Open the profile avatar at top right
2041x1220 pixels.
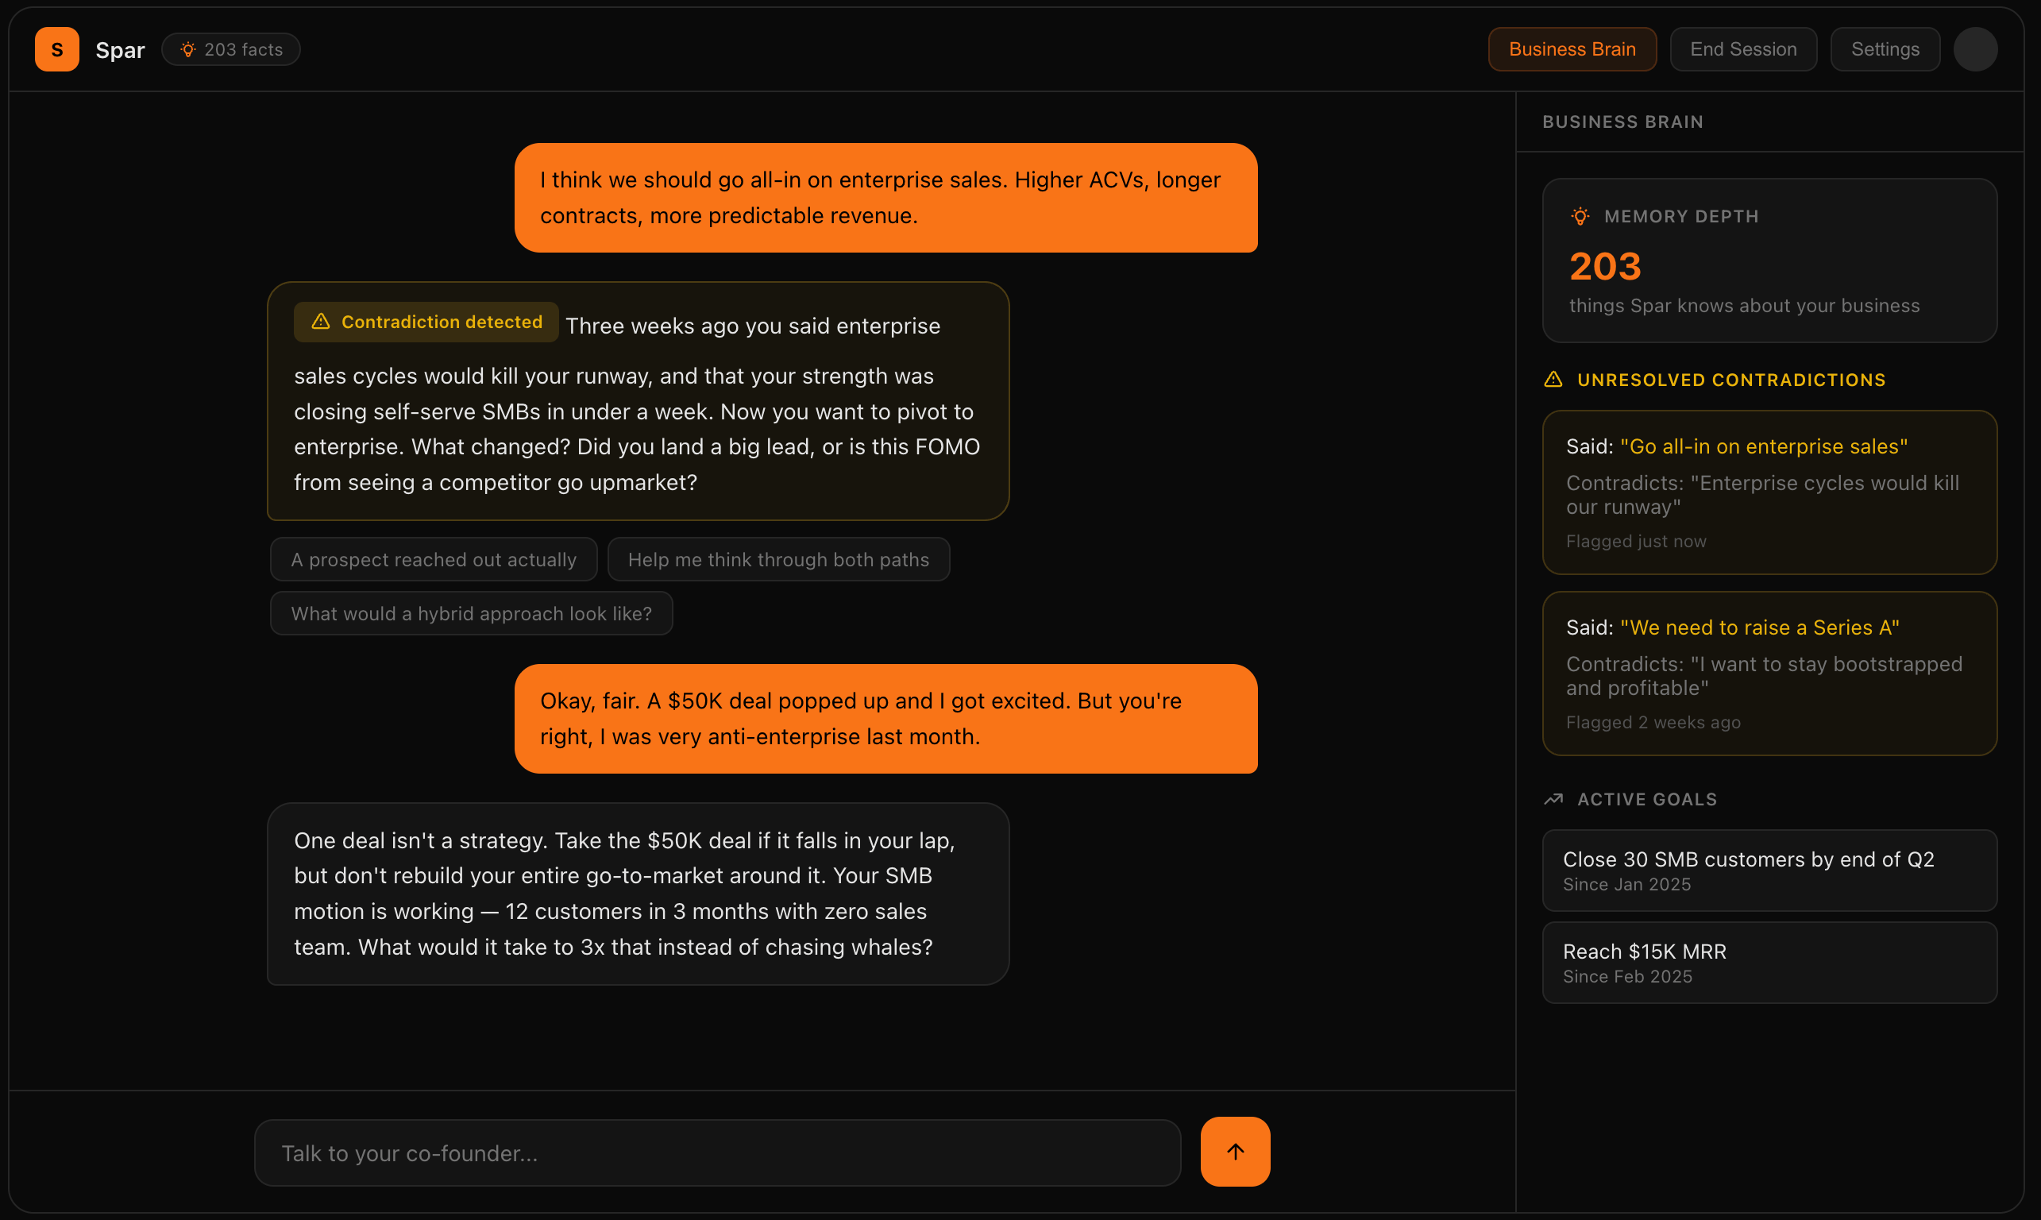pos(1976,48)
